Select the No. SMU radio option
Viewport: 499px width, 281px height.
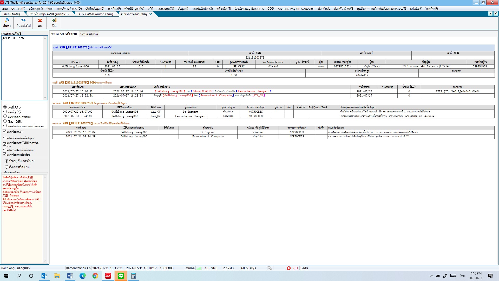5,121
